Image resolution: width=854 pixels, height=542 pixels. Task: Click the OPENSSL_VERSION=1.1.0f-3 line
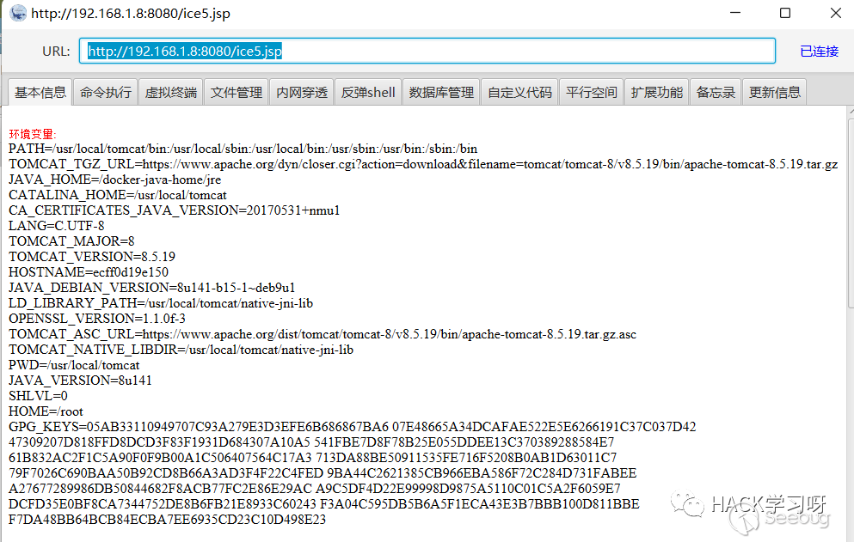click(97, 319)
